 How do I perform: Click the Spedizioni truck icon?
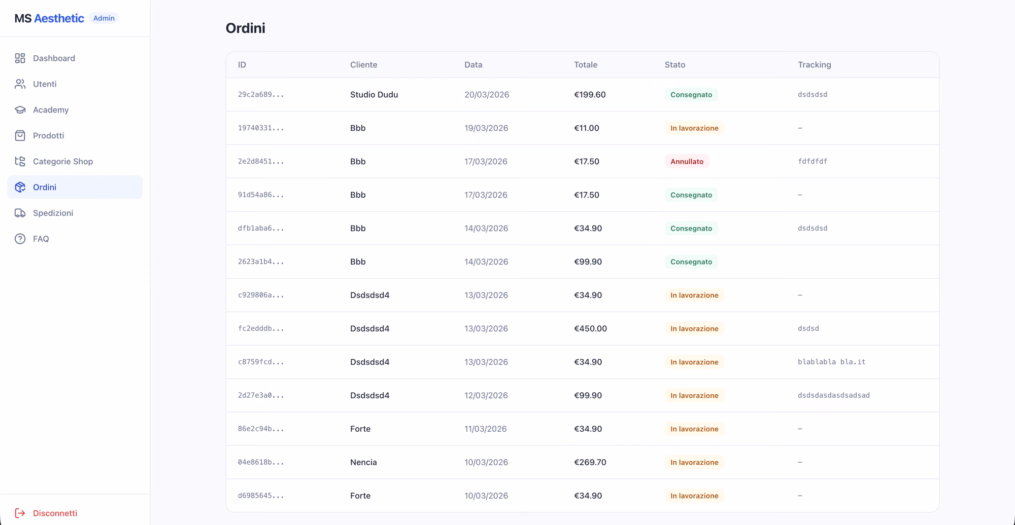[20, 213]
